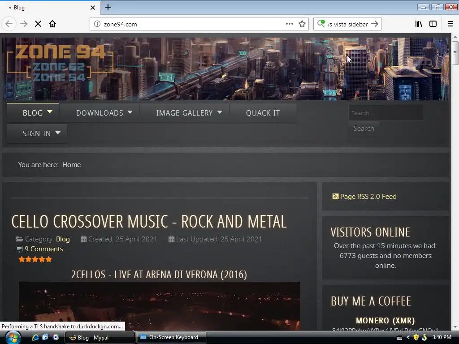The image size is (459, 344).
Task: Open the Blog category link
Action: tap(63, 239)
